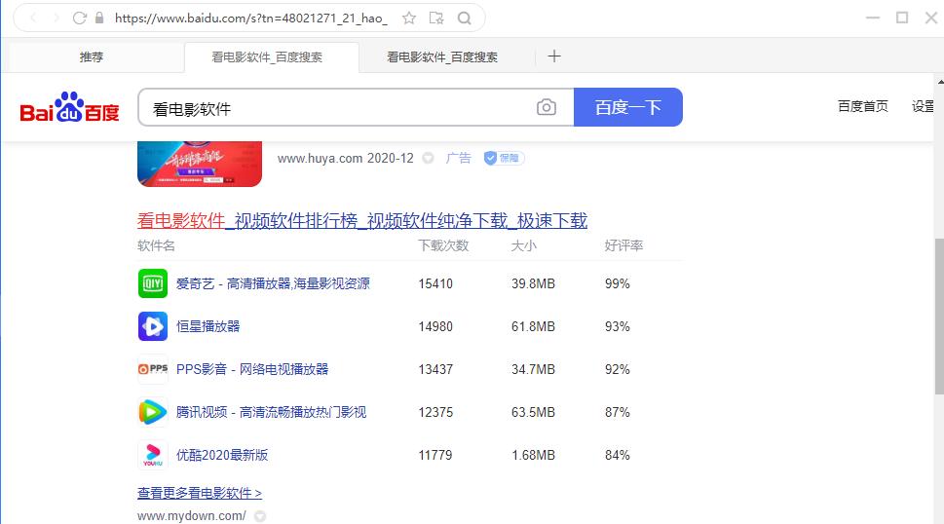Open 腾讯视频 - 高清流畅播放 link
This screenshot has height=524, width=944.
coord(271,412)
